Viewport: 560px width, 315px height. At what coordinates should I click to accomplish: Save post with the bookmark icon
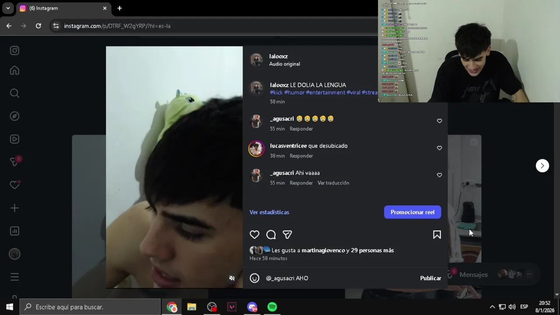tap(437, 235)
